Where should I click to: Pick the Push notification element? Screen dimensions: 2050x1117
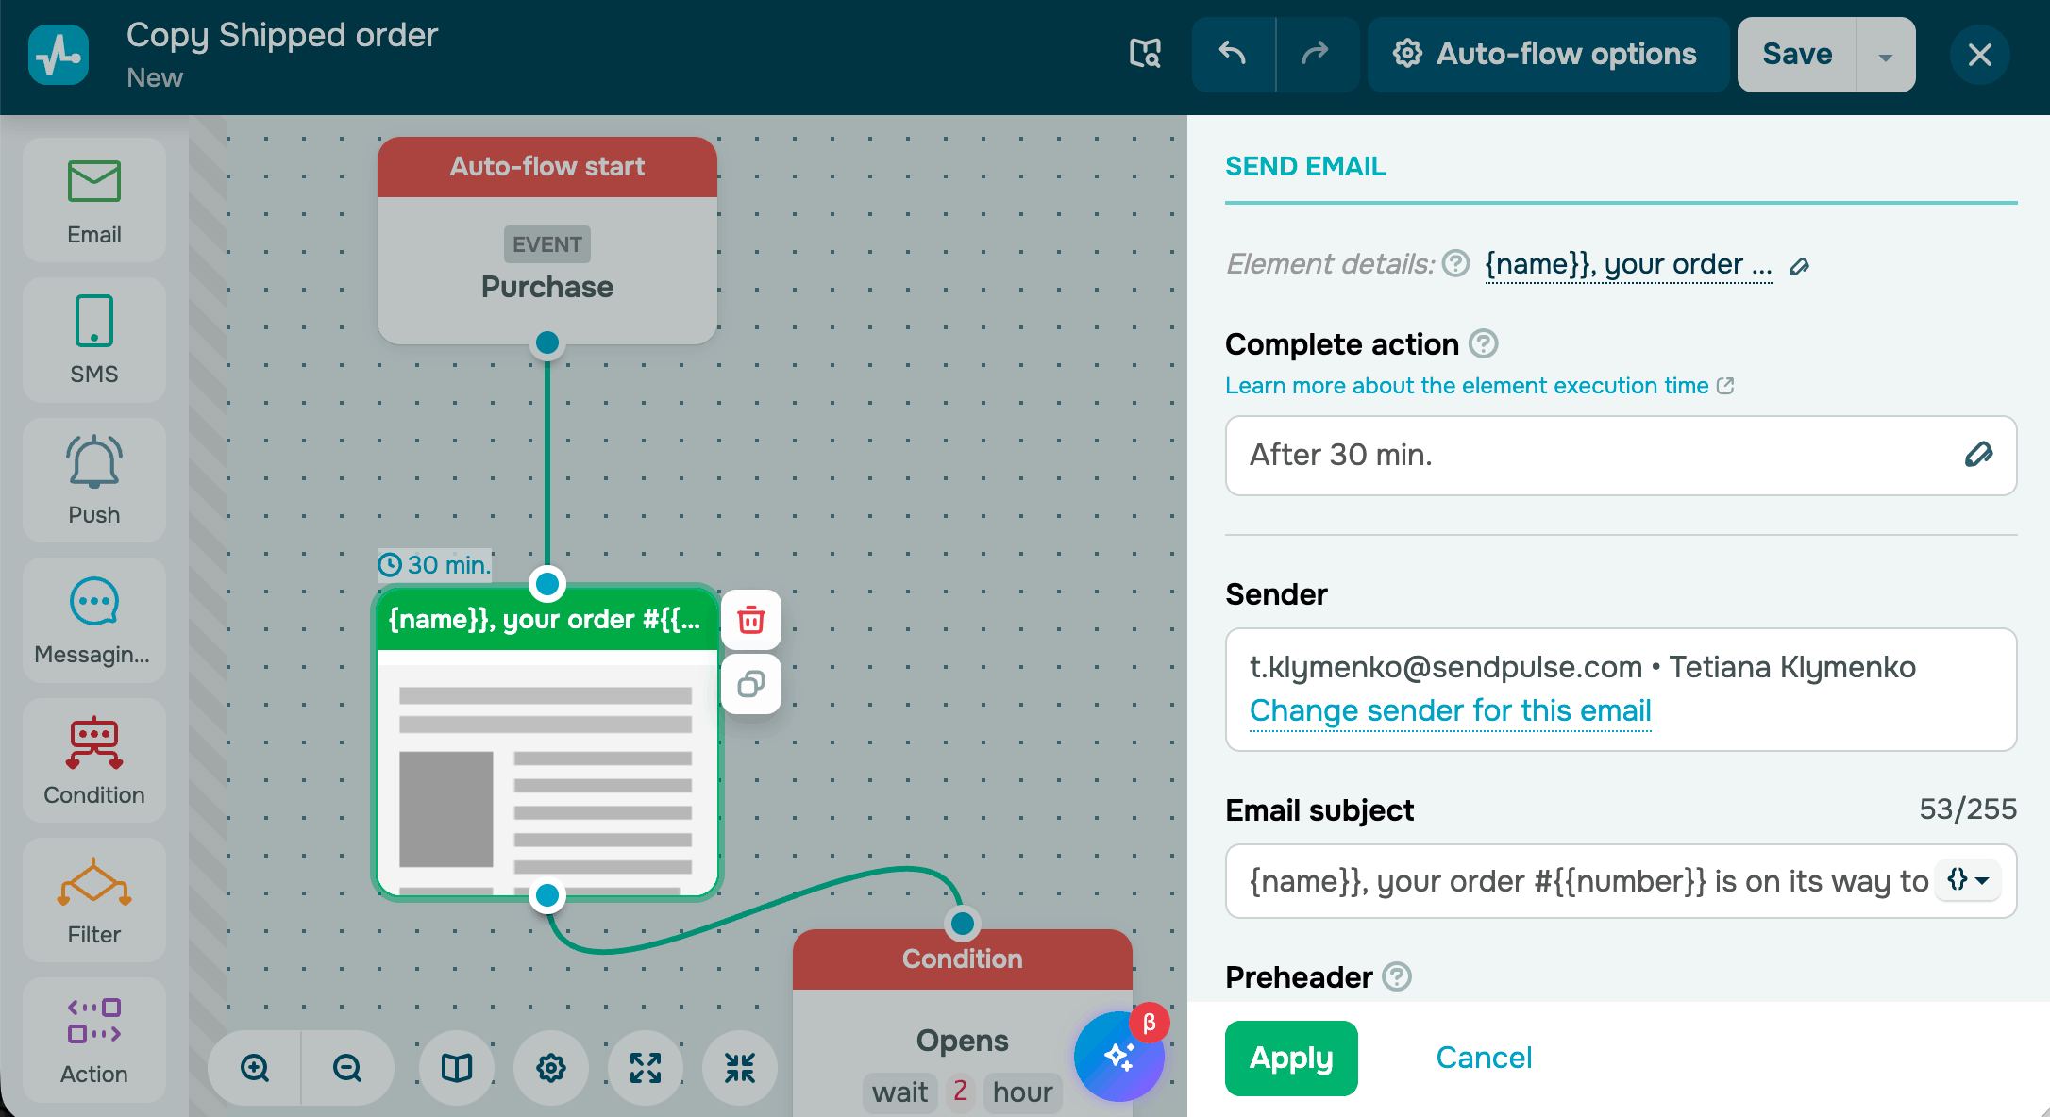pos(94,479)
